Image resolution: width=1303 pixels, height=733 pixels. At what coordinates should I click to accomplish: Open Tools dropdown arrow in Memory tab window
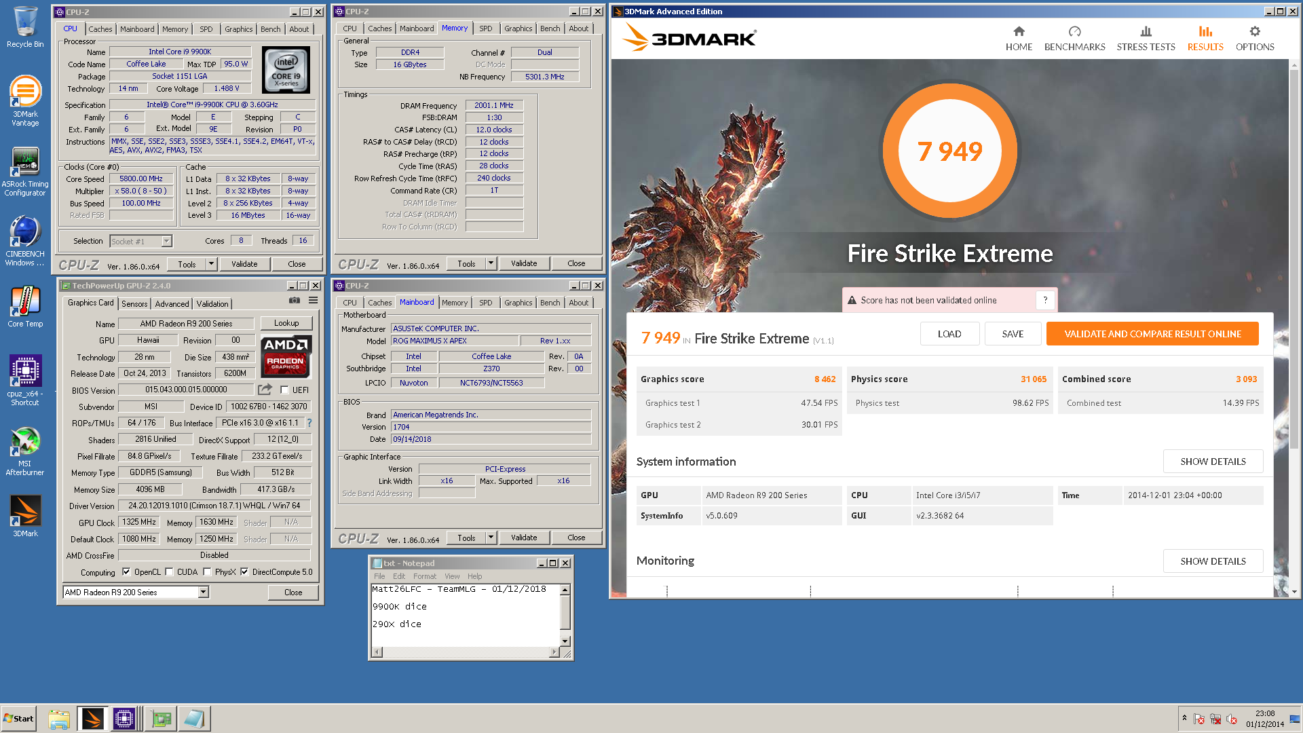pos(491,263)
